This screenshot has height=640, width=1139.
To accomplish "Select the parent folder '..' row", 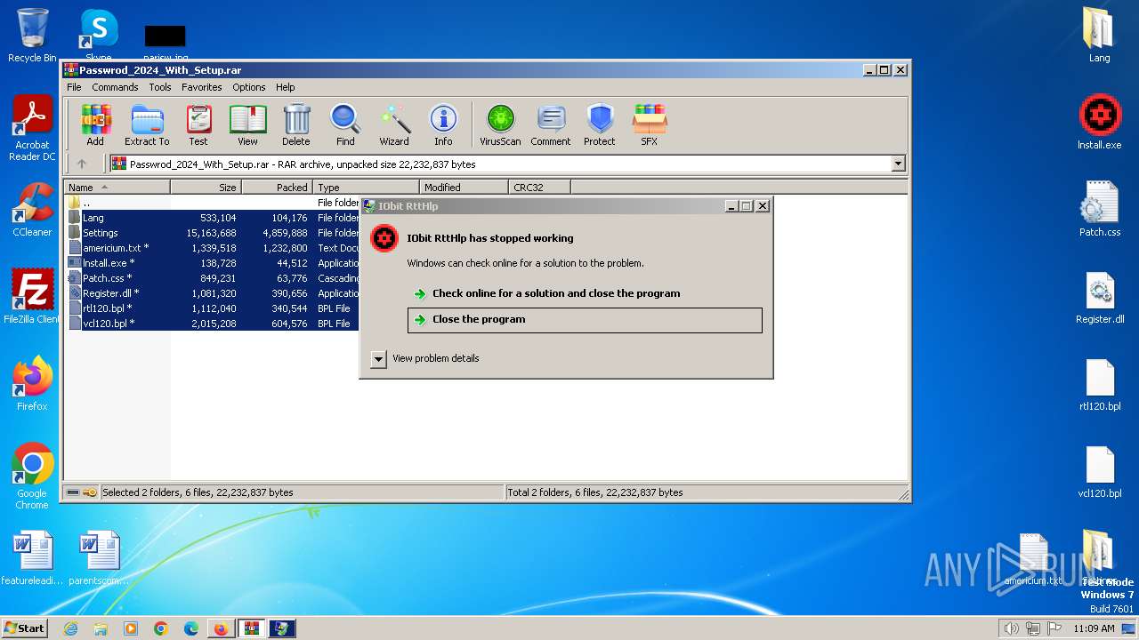I will 214,203.
